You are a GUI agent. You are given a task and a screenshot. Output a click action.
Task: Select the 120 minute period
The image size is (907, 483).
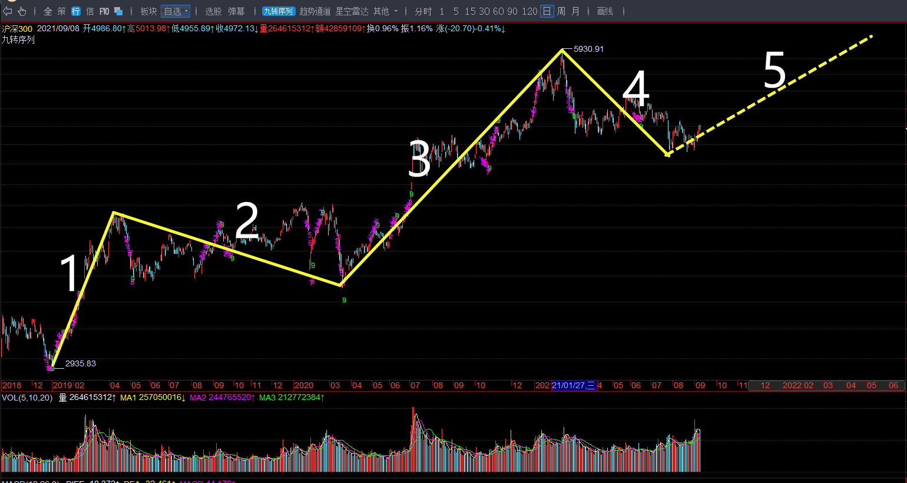click(529, 11)
